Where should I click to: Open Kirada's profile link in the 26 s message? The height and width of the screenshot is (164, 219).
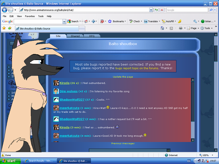coord(64,83)
